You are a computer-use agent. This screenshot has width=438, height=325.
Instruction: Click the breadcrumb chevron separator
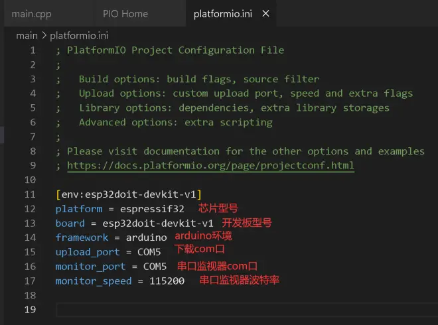[x=44, y=35]
